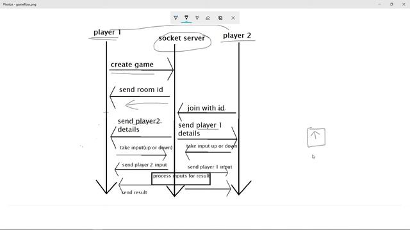The width and height of the screenshot is (410, 230).
Task: Click the 'send result' text
Action: pos(134,192)
